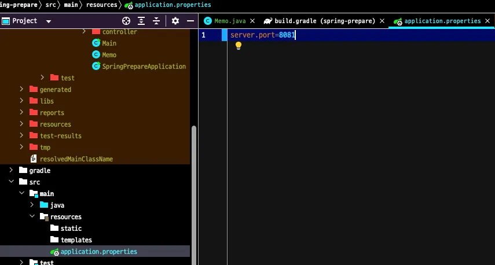Click the 8081 port value
This screenshot has width=495, height=265.
(x=287, y=35)
